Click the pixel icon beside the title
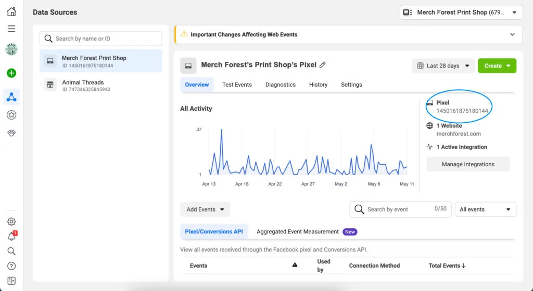The height and width of the screenshot is (291, 533). click(188, 66)
